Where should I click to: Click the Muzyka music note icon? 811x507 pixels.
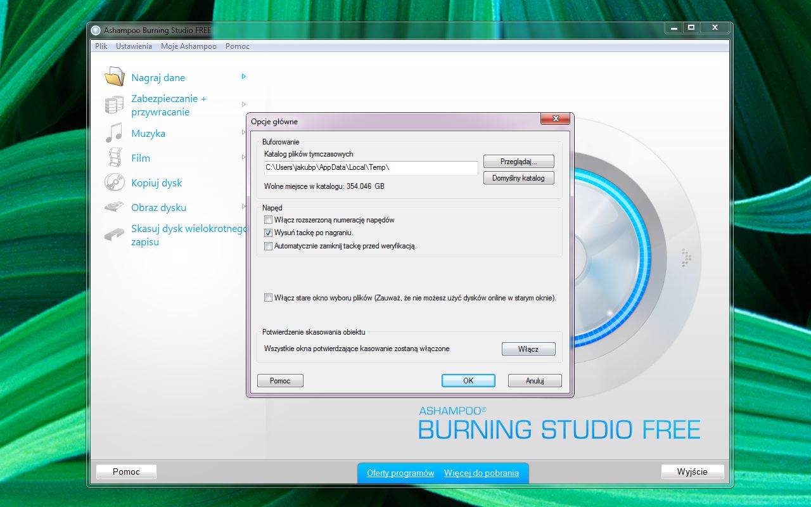point(114,133)
